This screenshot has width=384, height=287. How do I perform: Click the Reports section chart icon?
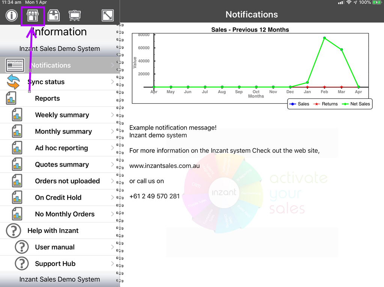coord(11,98)
